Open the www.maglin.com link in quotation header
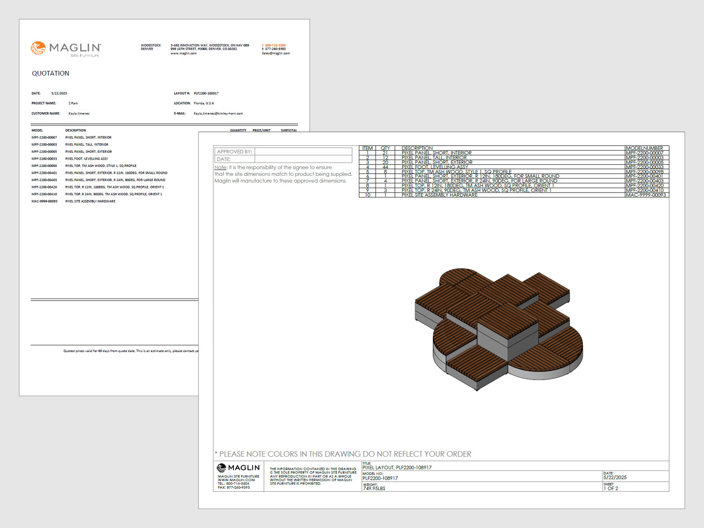 pyautogui.click(x=184, y=53)
